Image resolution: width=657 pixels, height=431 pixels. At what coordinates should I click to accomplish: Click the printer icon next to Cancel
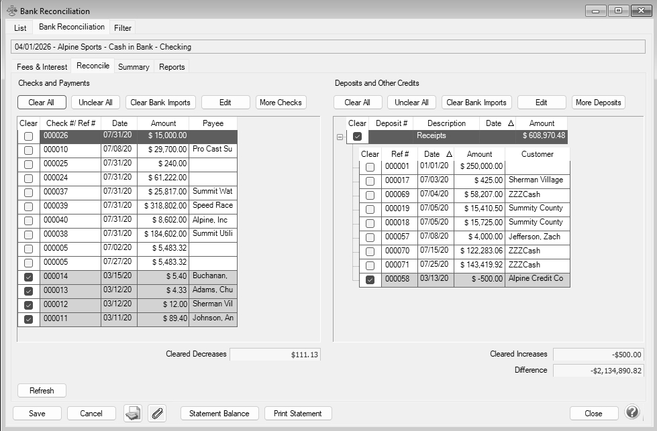point(133,414)
